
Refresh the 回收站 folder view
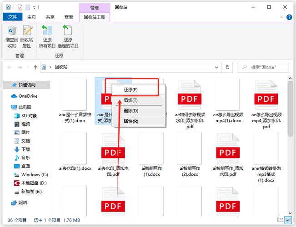click(228, 67)
